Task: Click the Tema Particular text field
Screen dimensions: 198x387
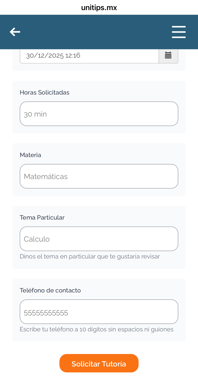Action: (99, 239)
